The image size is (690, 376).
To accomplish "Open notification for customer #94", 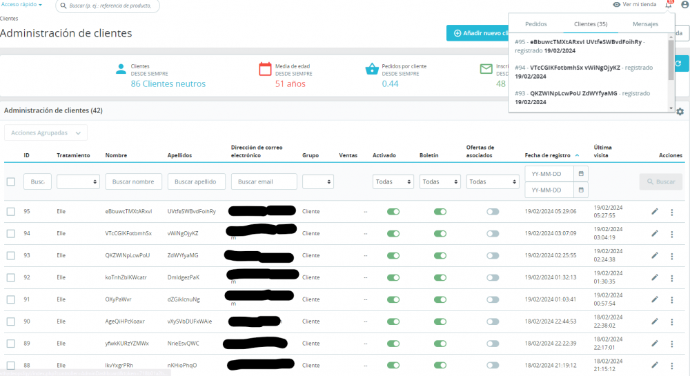I will tap(584, 72).
